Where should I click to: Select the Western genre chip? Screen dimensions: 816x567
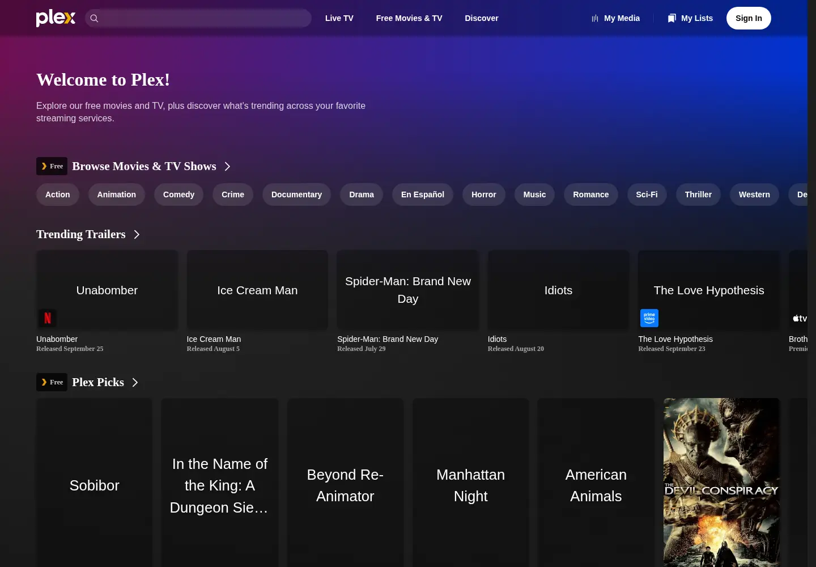tap(754, 194)
